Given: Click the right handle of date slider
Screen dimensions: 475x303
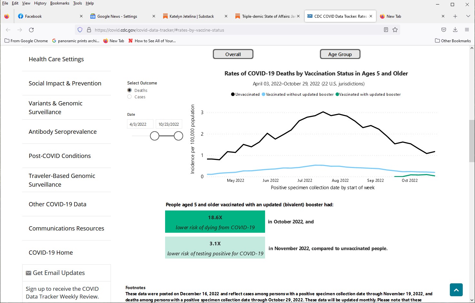Looking at the screenshot, I should click(x=178, y=136).
